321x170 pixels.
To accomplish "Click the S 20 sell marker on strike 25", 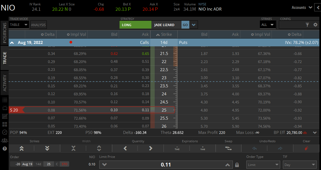I will click(x=16, y=110).
